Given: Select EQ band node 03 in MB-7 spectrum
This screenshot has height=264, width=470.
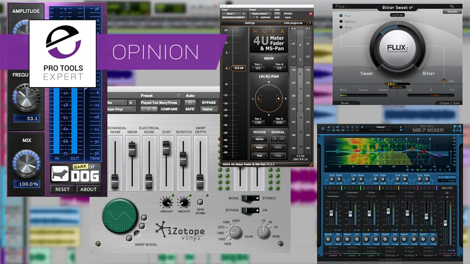Looking at the screenshot, I should [392, 152].
